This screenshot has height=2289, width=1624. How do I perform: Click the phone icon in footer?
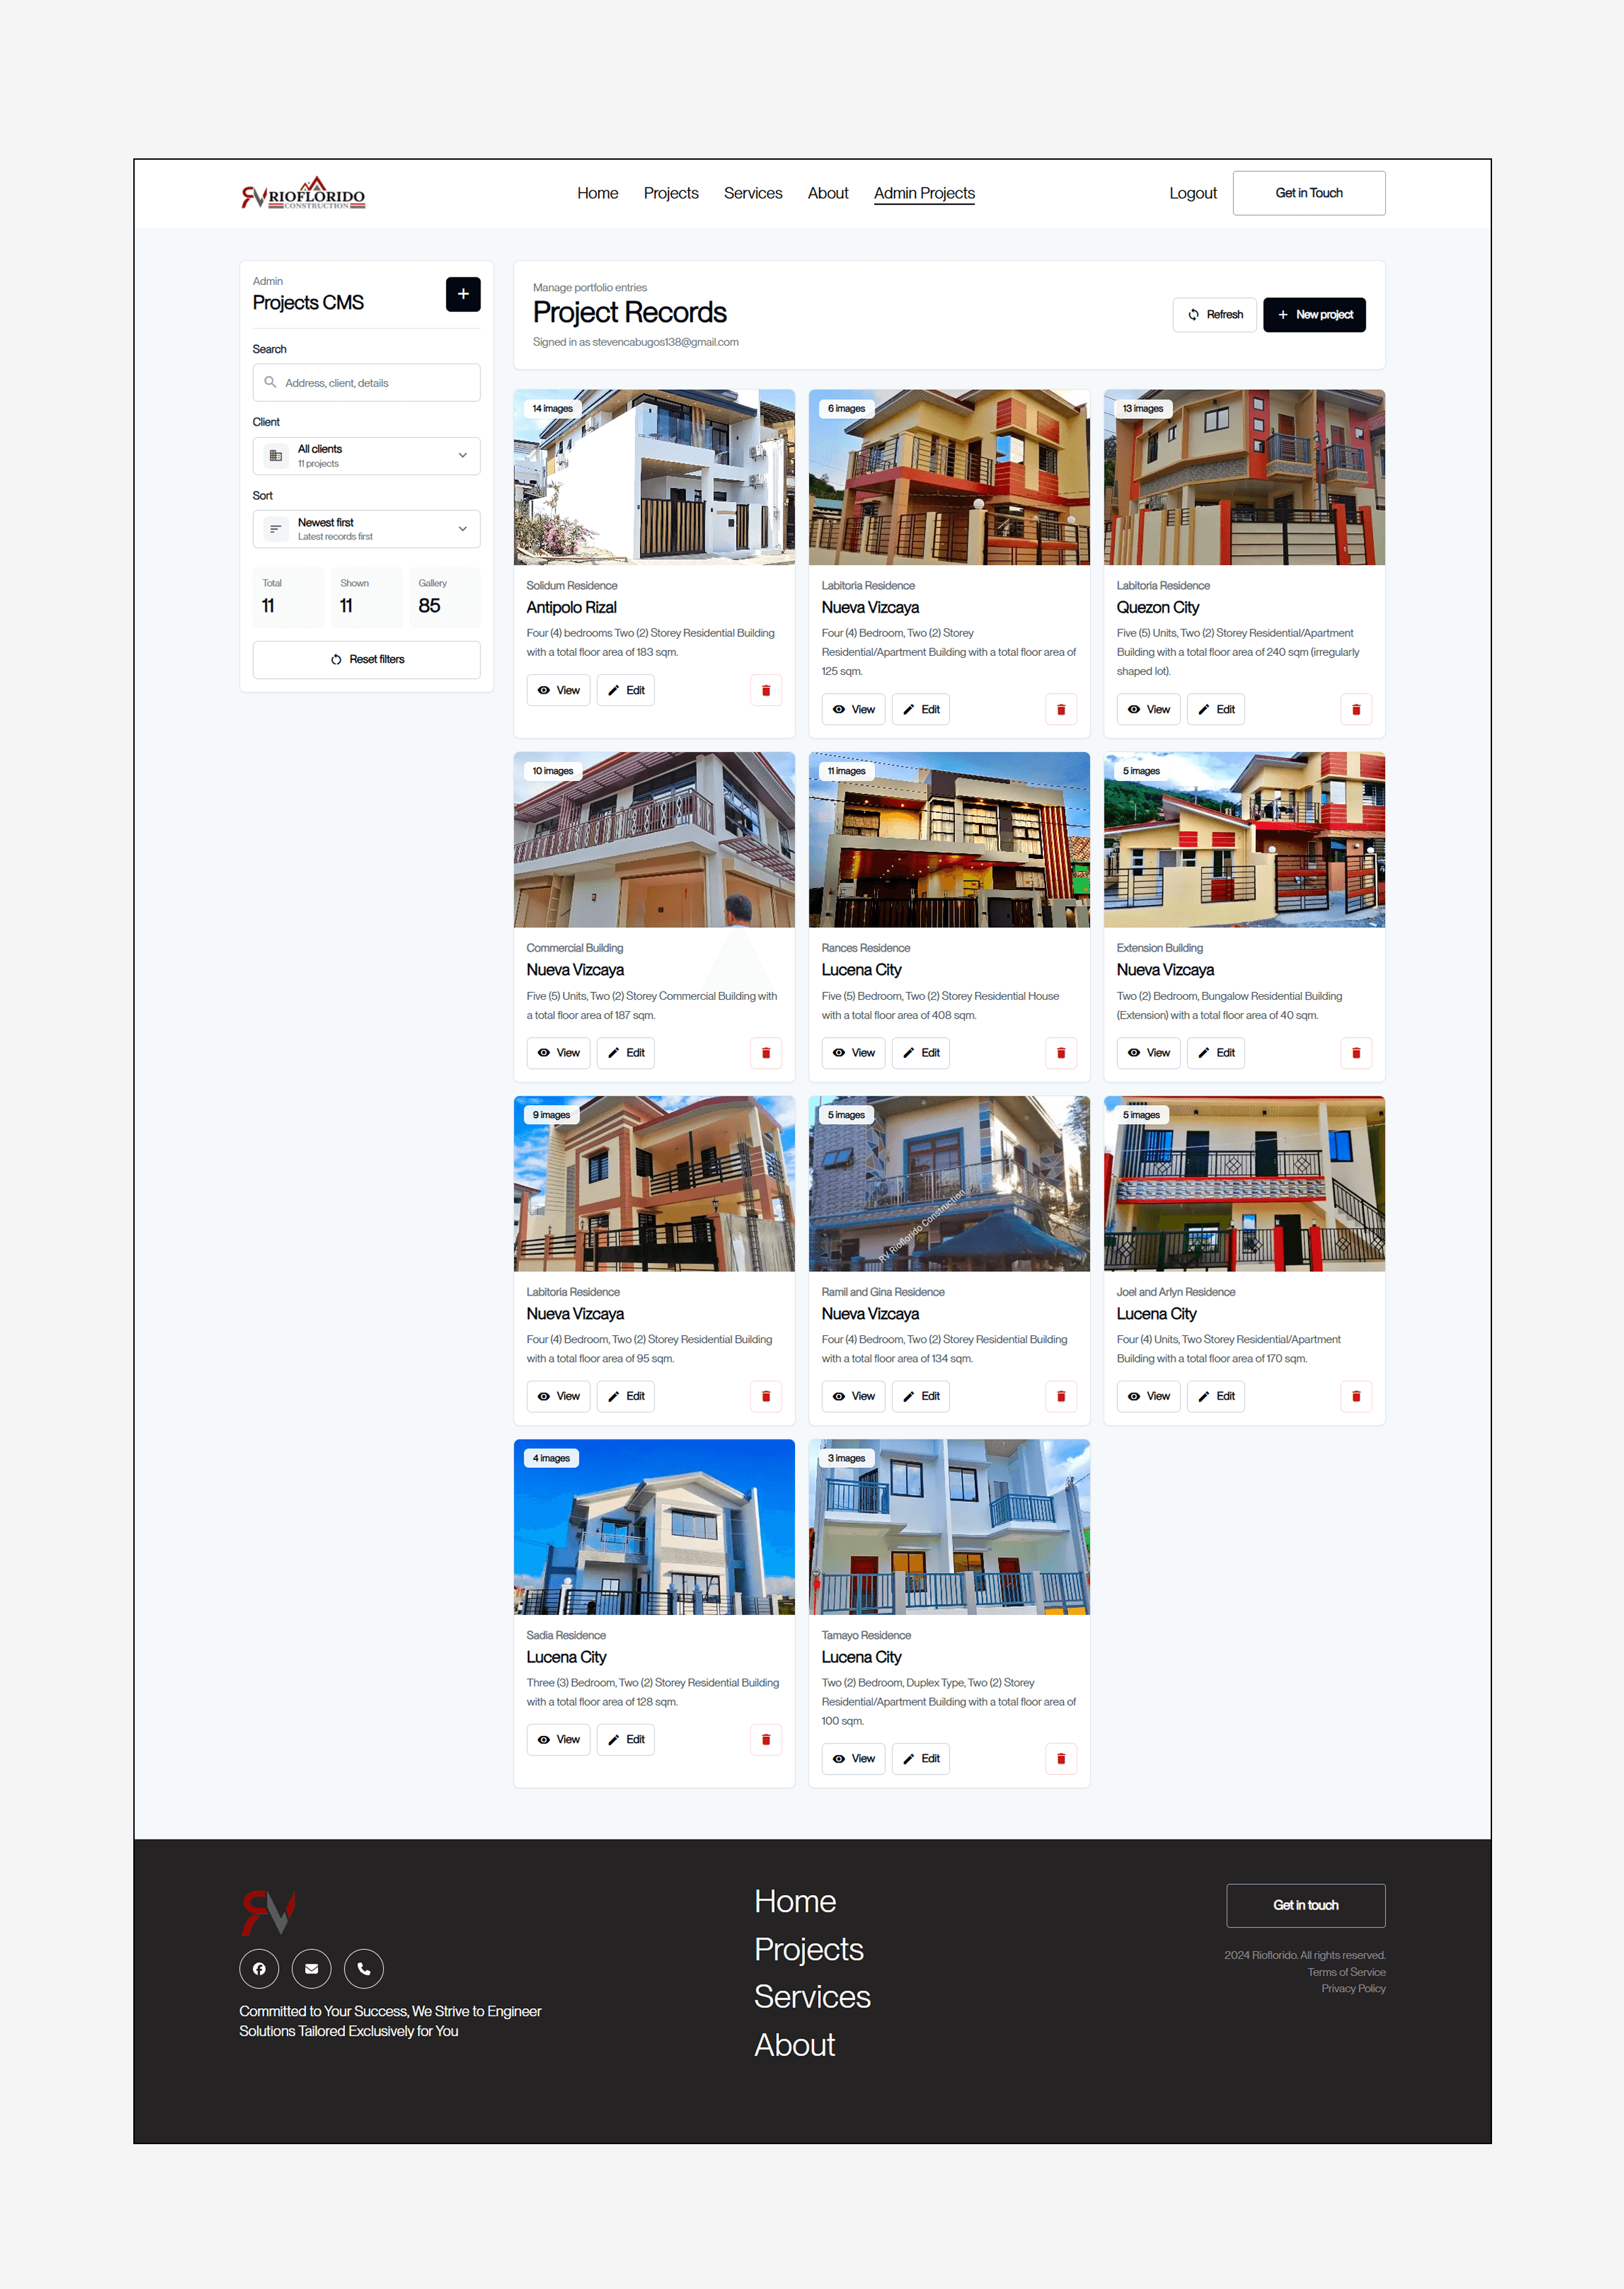click(364, 1968)
